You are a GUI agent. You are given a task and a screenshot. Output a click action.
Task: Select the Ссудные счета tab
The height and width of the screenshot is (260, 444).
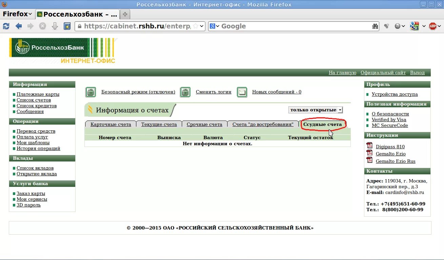[x=322, y=124]
